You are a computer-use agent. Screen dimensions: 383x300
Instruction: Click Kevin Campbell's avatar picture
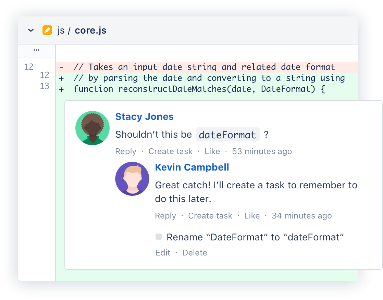[132, 178]
